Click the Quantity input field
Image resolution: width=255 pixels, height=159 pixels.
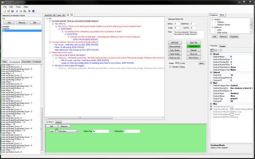click(x=132, y=131)
